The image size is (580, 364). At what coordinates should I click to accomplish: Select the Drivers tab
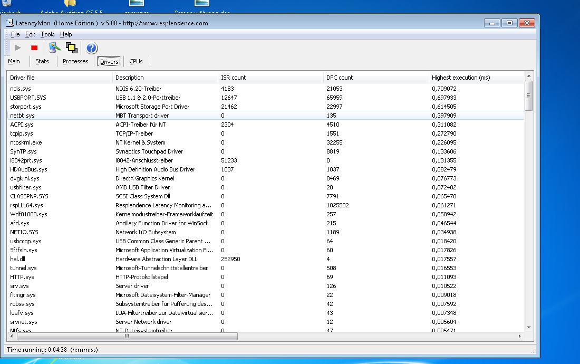tap(109, 61)
